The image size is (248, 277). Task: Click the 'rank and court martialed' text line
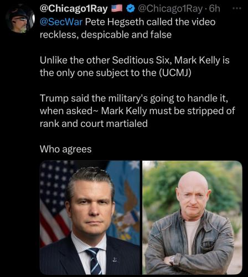(x=94, y=124)
